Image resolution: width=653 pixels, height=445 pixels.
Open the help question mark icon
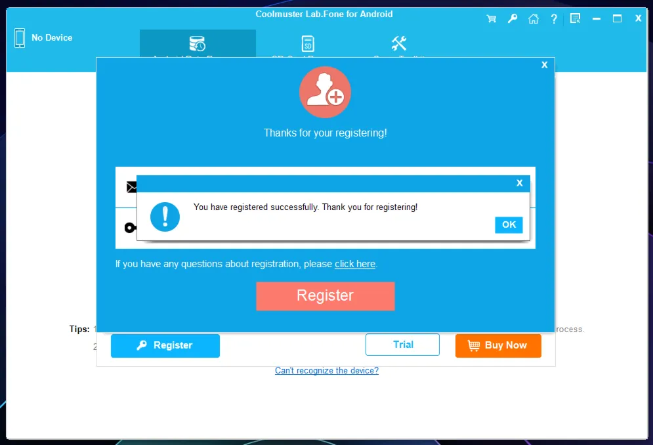554,19
